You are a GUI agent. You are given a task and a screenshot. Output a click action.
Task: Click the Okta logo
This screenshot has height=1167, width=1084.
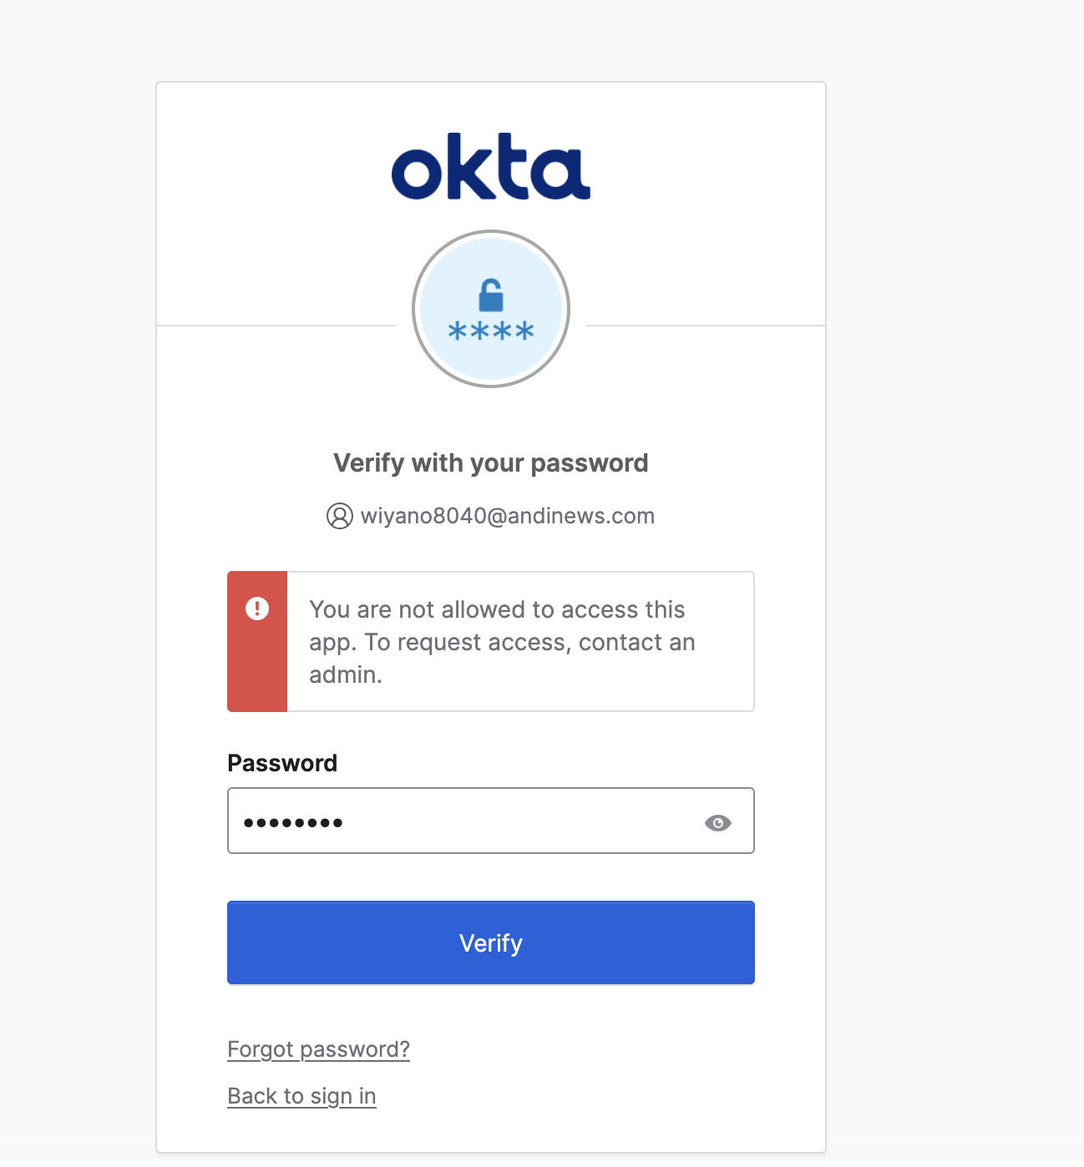(x=491, y=166)
